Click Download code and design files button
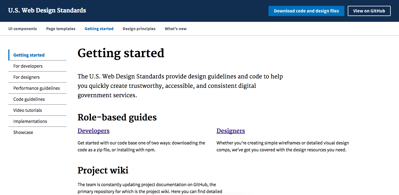 306,11
